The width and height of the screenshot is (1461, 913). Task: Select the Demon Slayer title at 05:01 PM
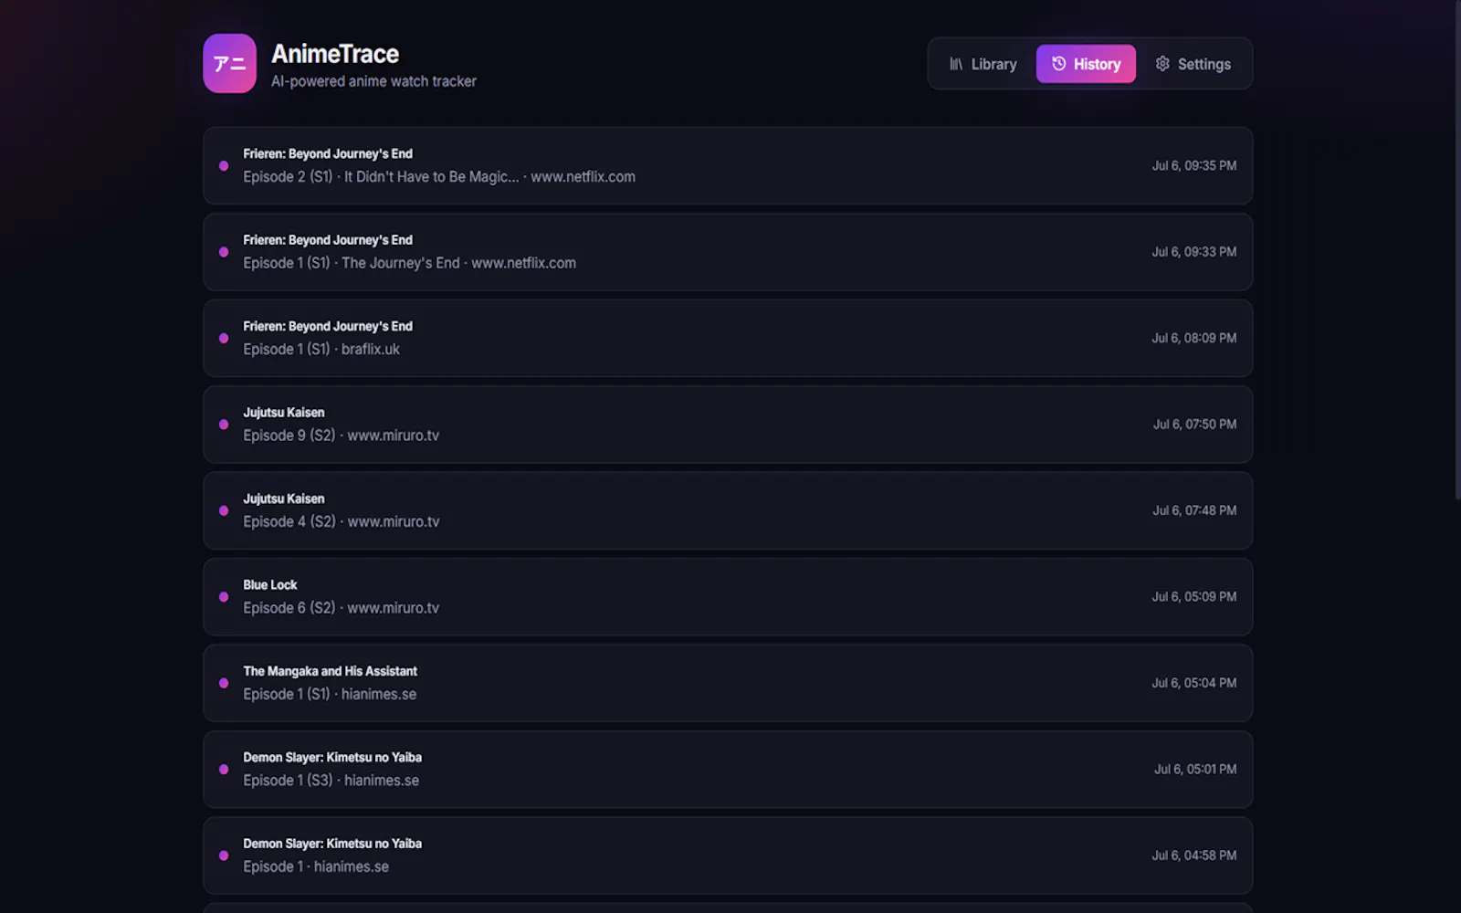[332, 758]
